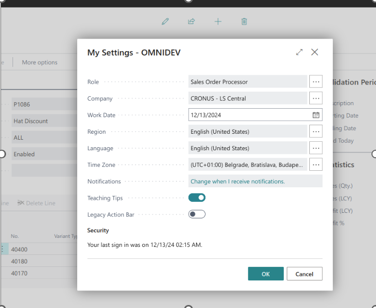Confirm settings with the OK button
The width and height of the screenshot is (376, 308).
tap(266, 274)
